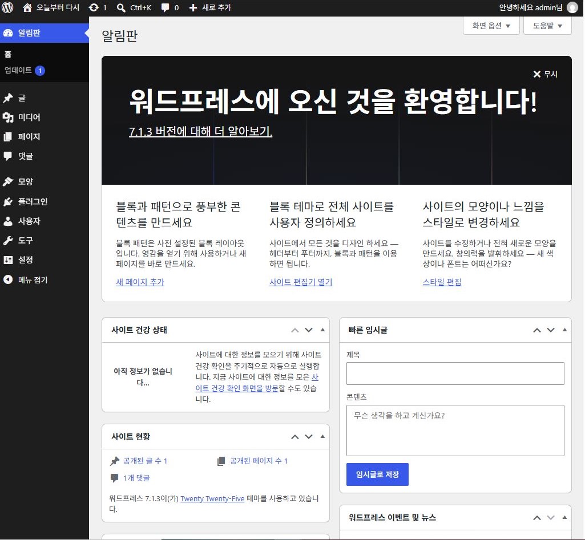Click '스타일 편집' link
The width and height of the screenshot is (585, 540).
pos(442,282)
